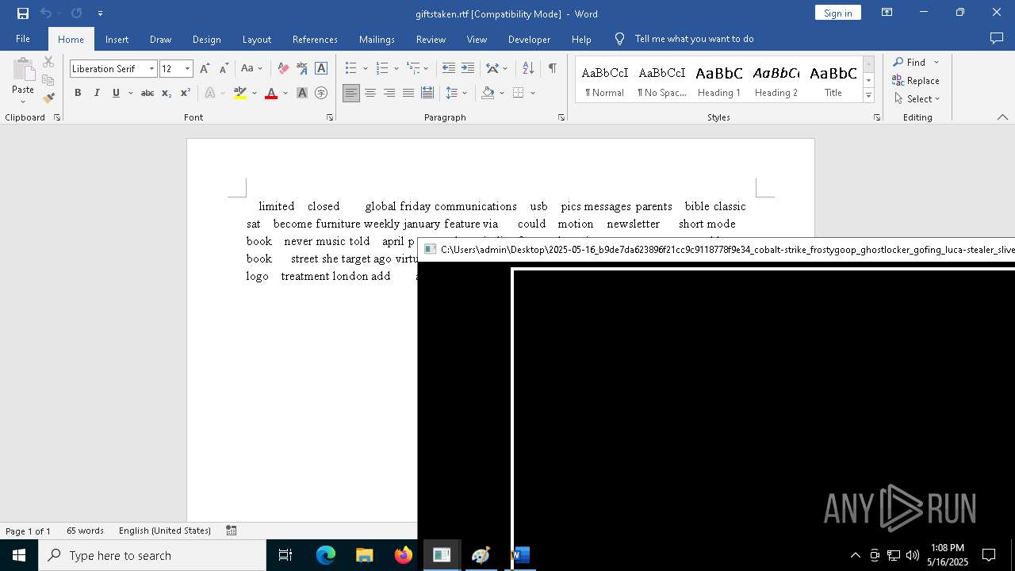Apply Align Right alignment
Image resolution: width=1015 pixels, height=571 pixels.
389,93
